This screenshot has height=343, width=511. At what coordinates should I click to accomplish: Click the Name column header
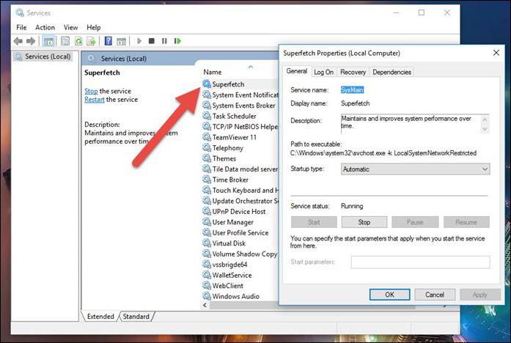[213, 72]
